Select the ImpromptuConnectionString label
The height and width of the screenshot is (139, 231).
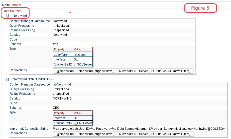[x=29, y=129]
